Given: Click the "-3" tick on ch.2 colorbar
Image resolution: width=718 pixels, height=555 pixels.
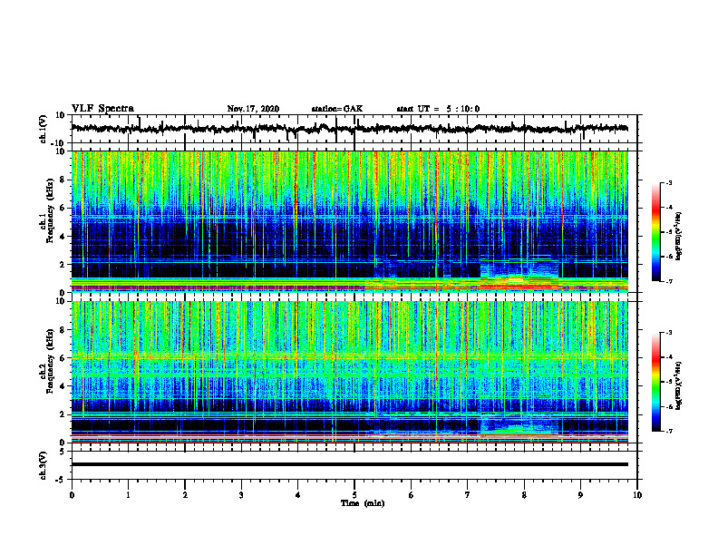Looking at the screenshot, I should click(x=669, y=333).
